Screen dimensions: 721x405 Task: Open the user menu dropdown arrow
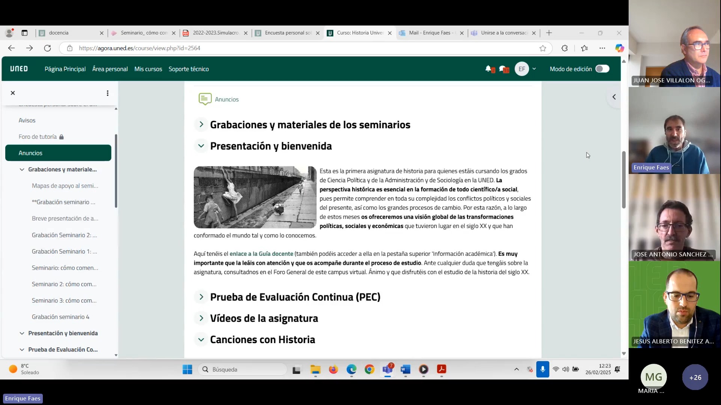534,69
